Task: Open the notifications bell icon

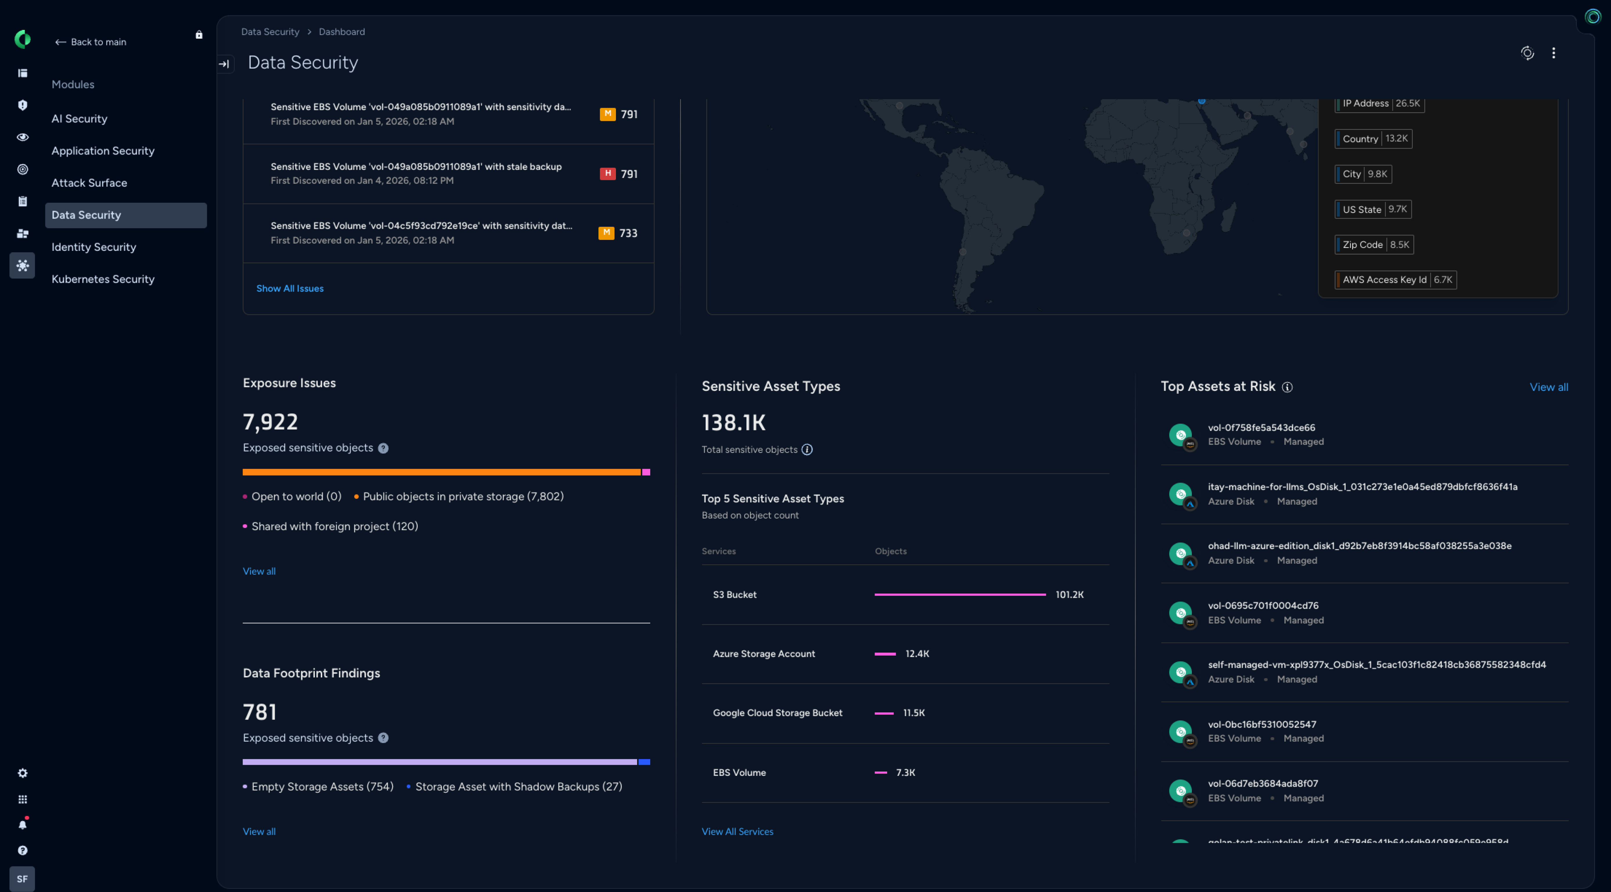Action: [x=23, y=824]
